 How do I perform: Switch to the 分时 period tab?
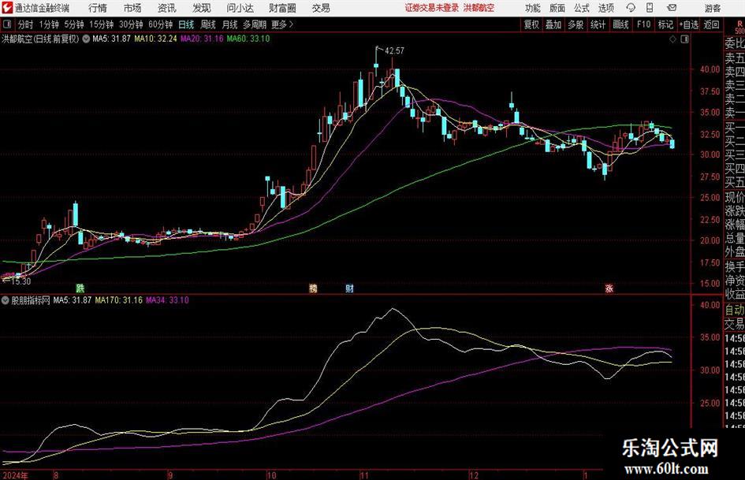pos(26,24)
